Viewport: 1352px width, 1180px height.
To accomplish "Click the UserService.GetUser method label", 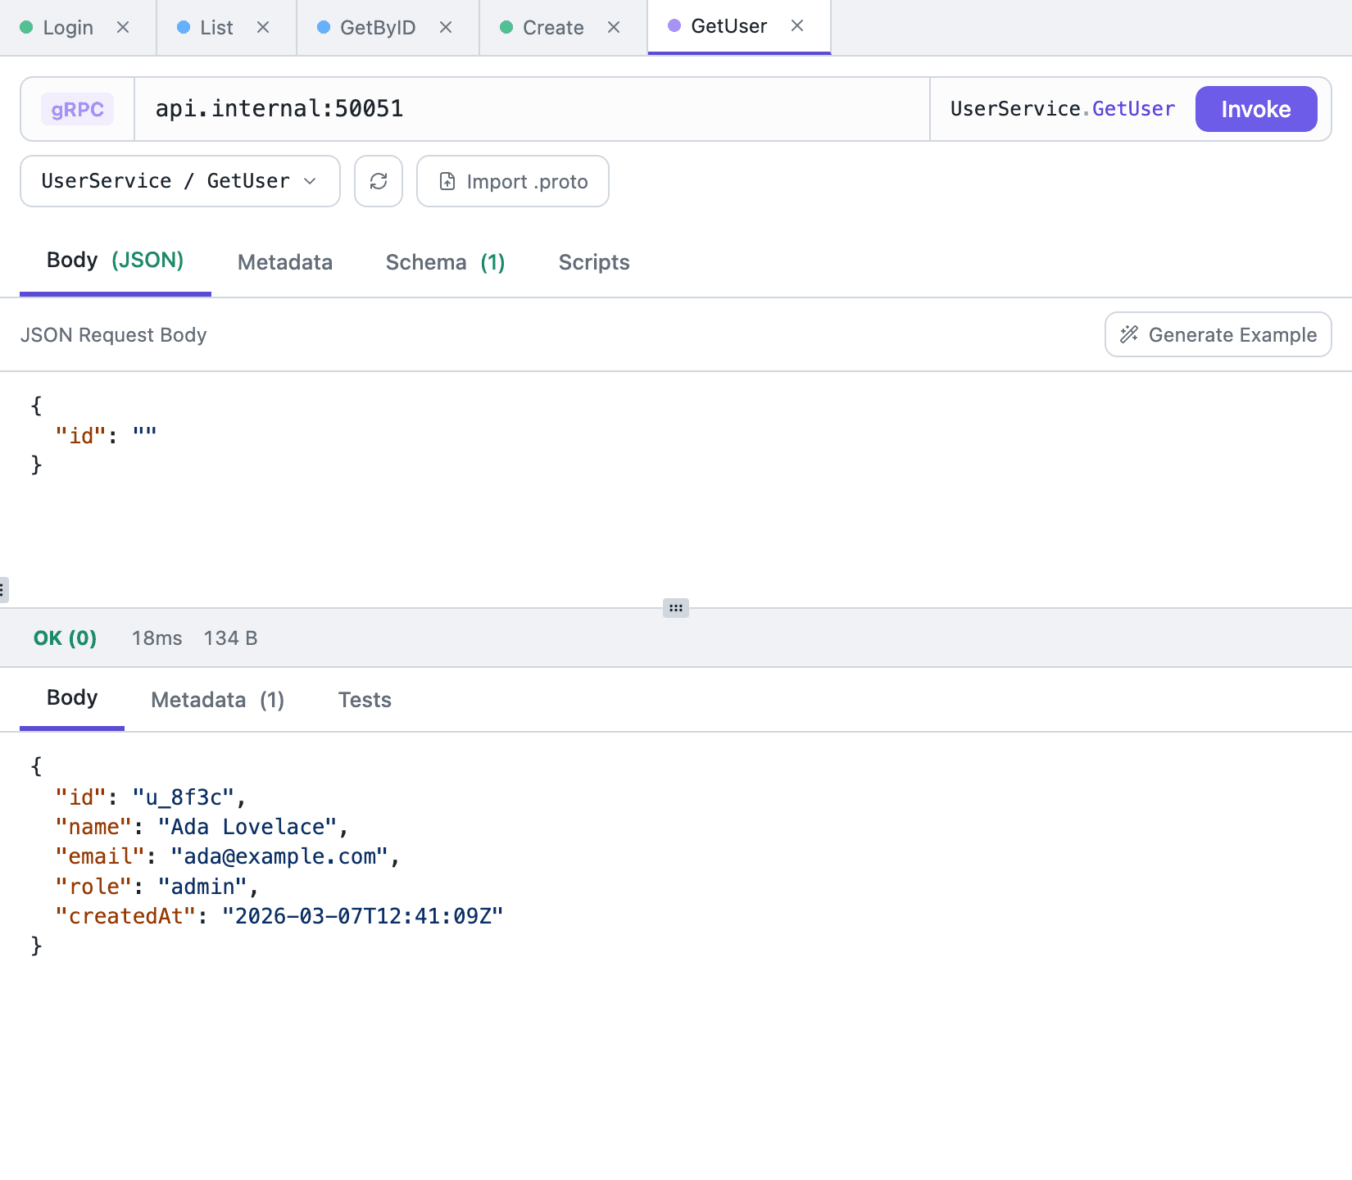I will coord(1063,109).
